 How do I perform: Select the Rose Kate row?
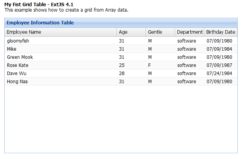tap(18, 65)
